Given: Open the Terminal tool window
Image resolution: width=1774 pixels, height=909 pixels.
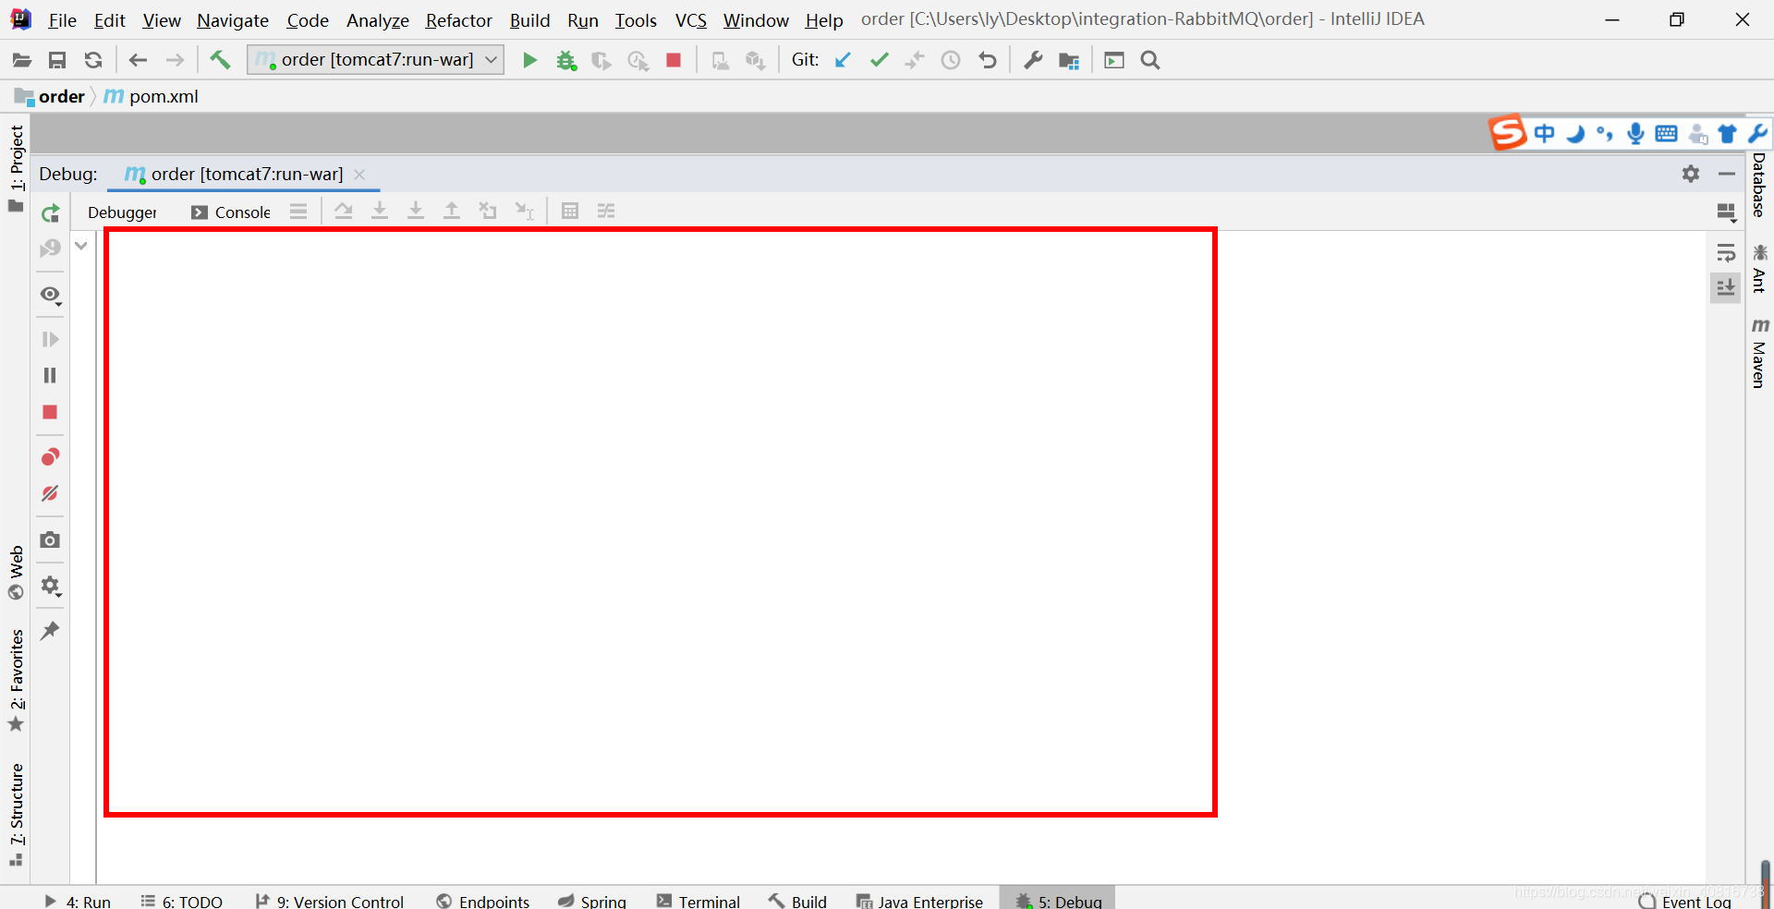Looking at the screenshot, I should point(699,901).
